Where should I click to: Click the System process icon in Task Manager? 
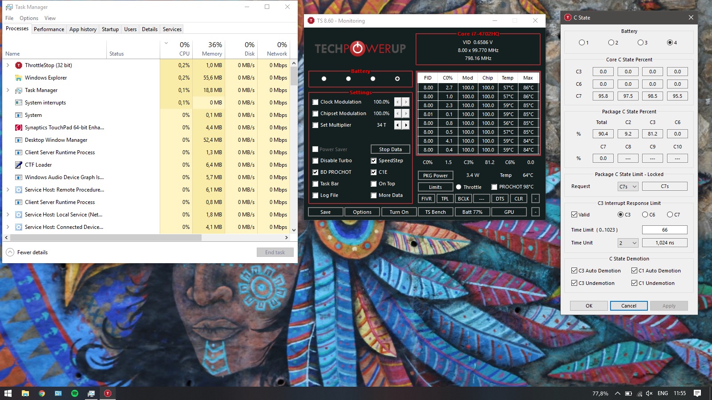(19, 115)
